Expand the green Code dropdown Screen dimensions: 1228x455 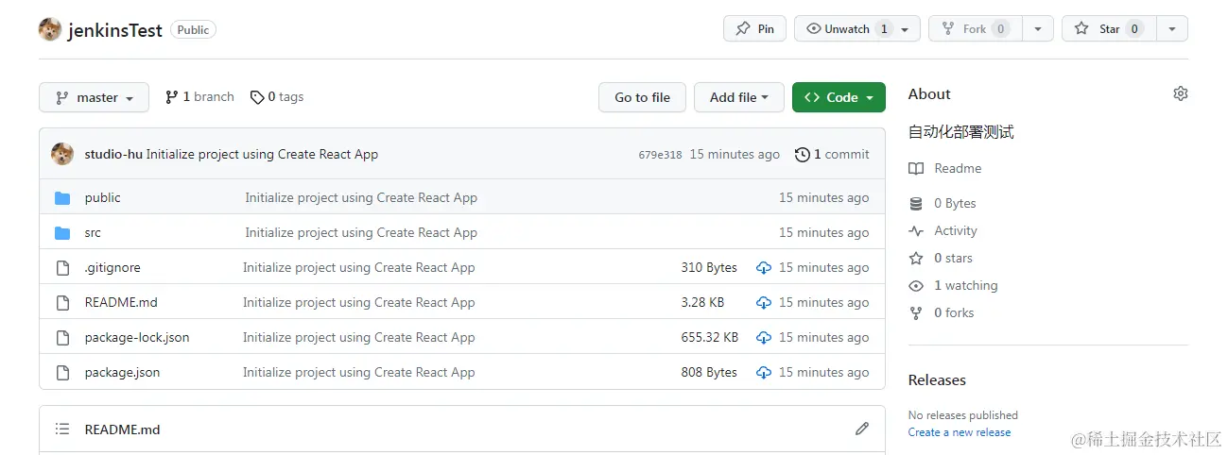click(x=839, y=97)
